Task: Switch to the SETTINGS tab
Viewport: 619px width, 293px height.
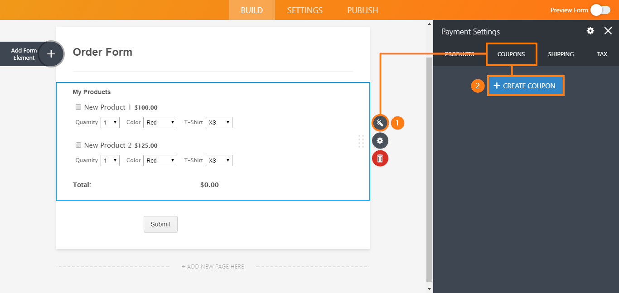Action: coord(305,10)
